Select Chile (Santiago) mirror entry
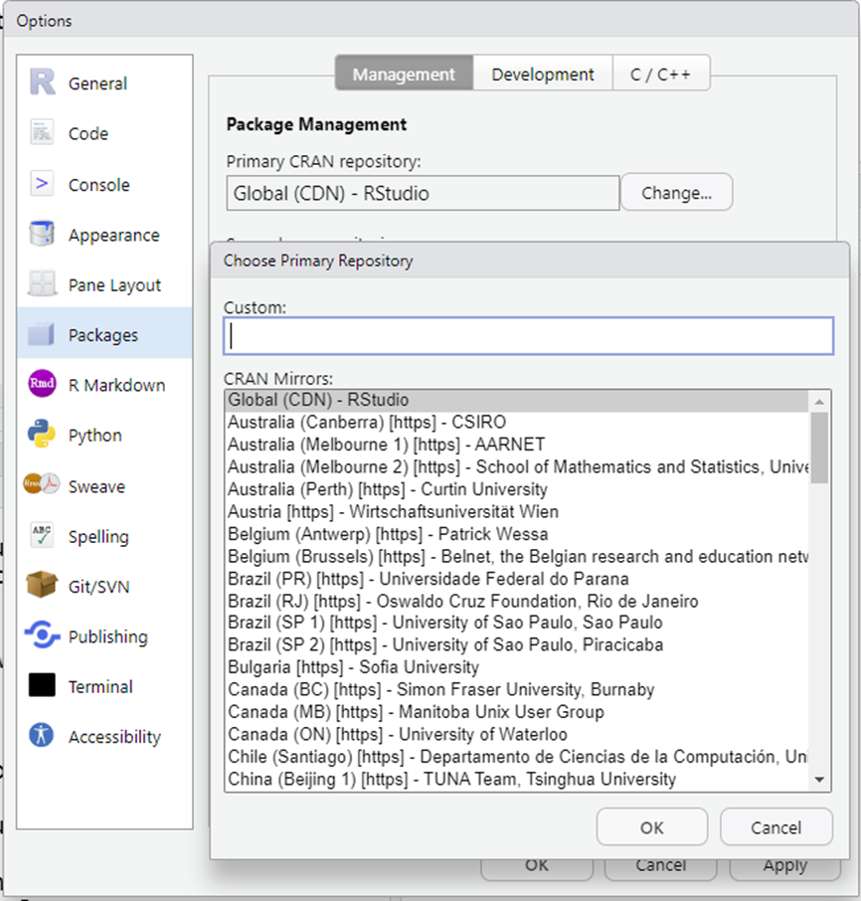The image size is (861, 901). (516, 757)
